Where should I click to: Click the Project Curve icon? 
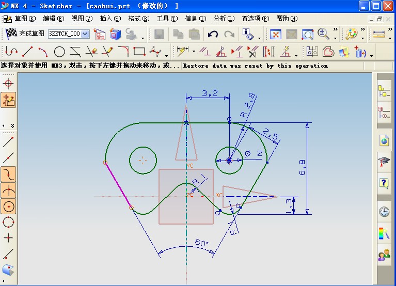(344, 52)
